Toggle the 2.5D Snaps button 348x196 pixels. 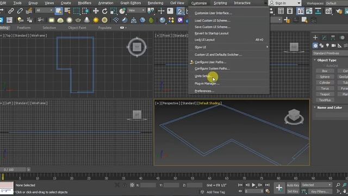pos(181,11)
